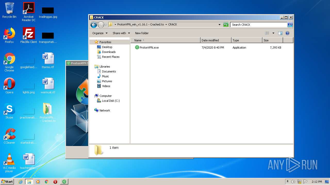Sort by the Size column
The image size is (330, 185).
[273, 40]
